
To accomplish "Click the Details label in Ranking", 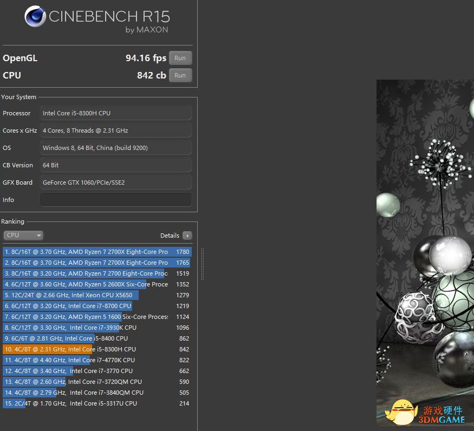I will (170, 236).
